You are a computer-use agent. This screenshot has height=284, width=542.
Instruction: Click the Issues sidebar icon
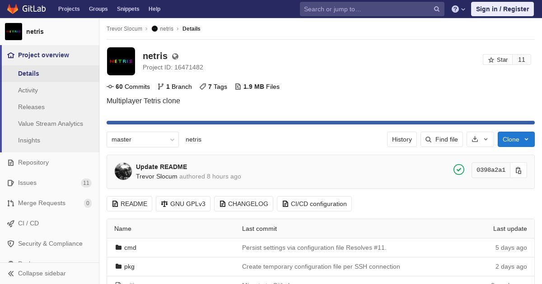[11, 183]
